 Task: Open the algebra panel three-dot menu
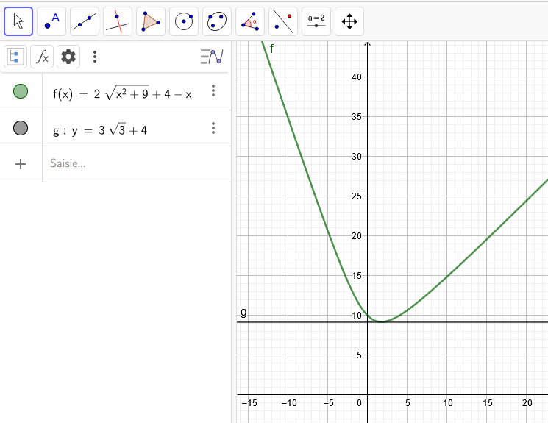pos(94,57)
